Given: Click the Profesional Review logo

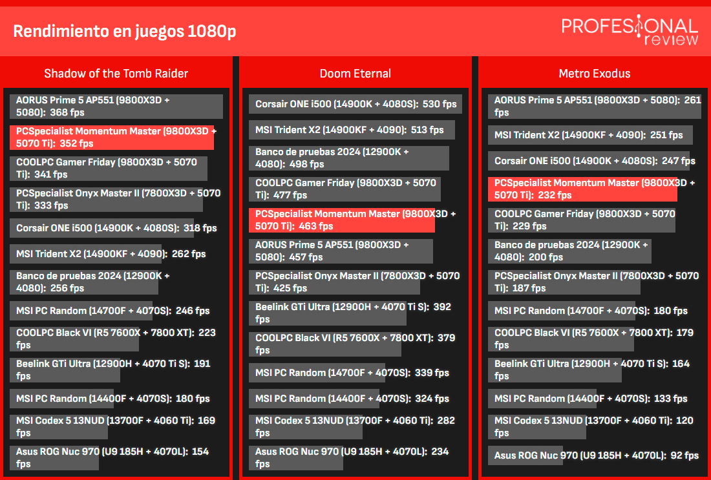Looking at the screenshot, I should pos(630,30).
